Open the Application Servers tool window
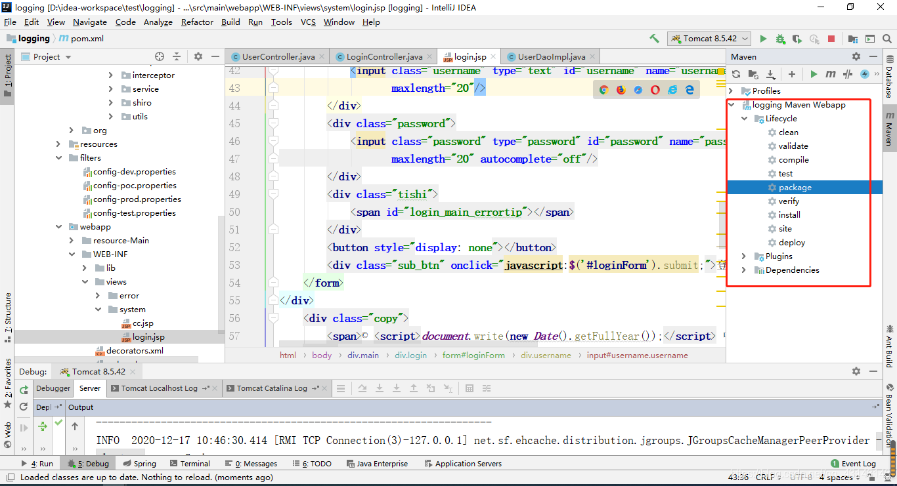Image resolution: width=897 pixels, height=486 pixels. coord(462,463)
